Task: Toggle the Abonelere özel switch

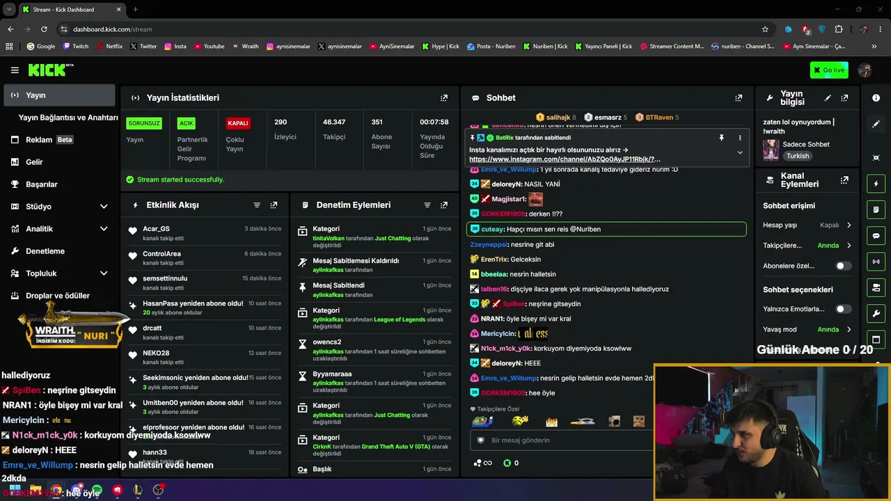Action: 843,266
